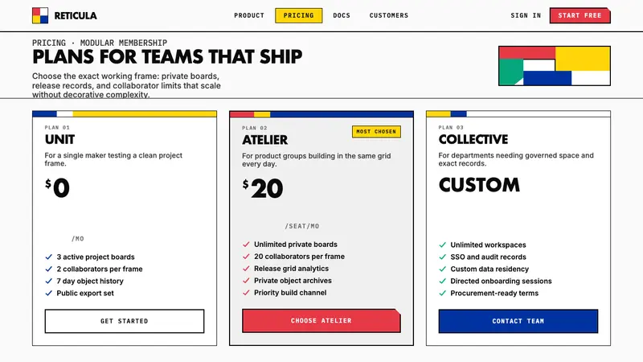The height and width of the screenshot is (362, 643).
Task: Click the Reticula brand name text
Action: point(76,15)
